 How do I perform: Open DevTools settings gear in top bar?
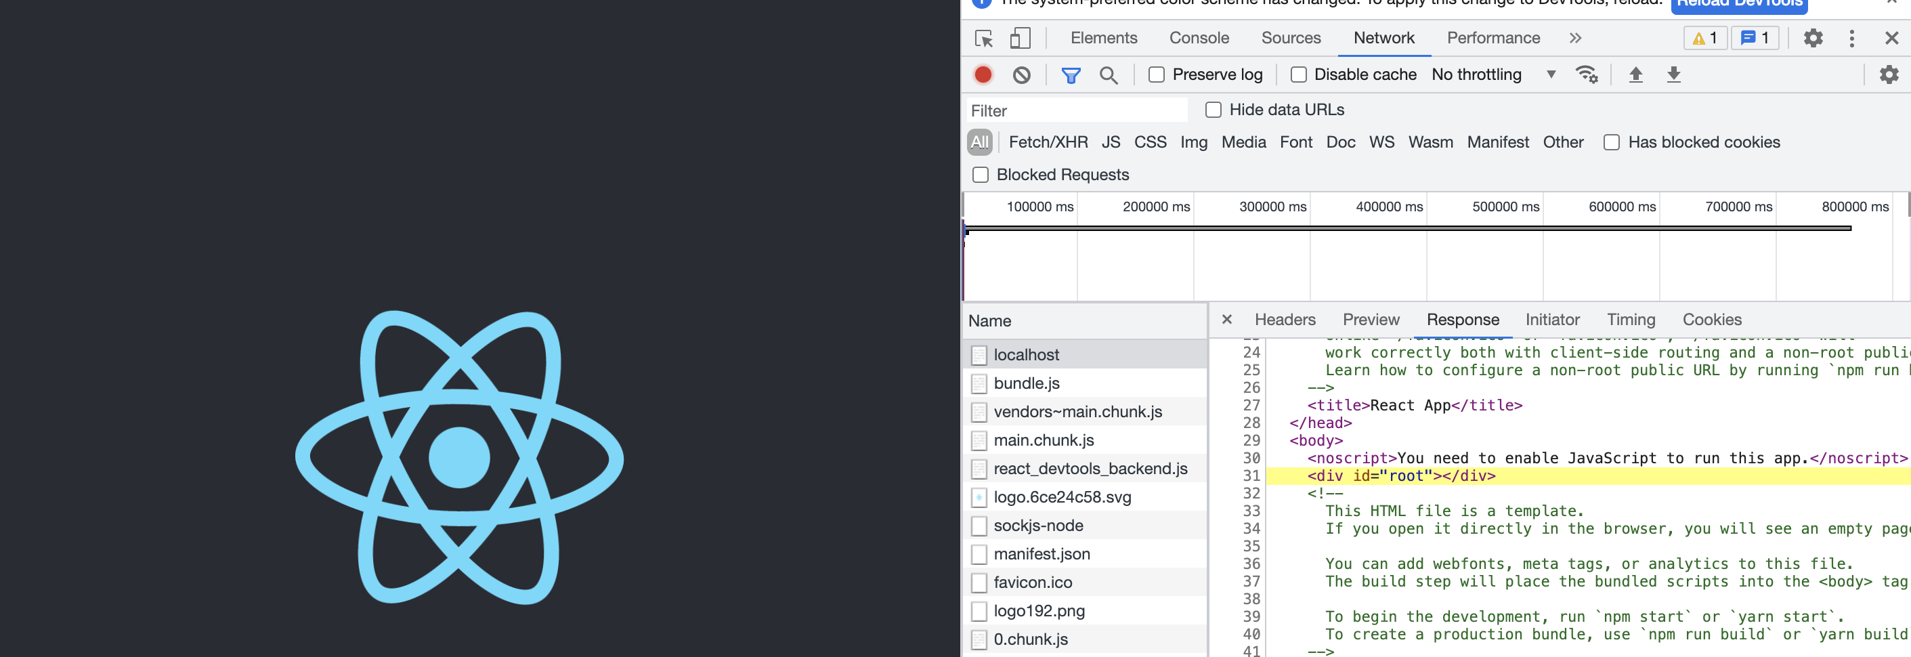coord(1813,39)
